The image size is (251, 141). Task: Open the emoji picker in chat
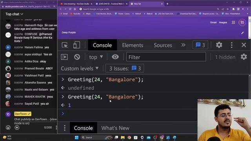point(8,127)
